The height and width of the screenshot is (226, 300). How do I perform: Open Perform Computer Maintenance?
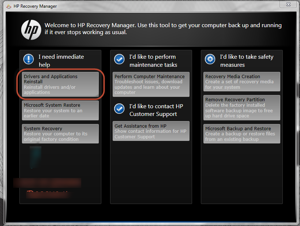(x=151, y=84)
